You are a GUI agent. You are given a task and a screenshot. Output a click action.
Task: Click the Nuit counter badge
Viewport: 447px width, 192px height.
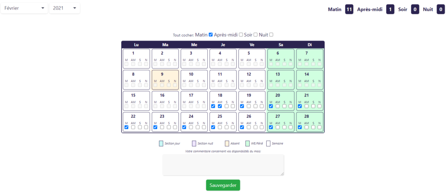(441, 10)
